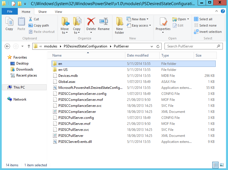
Task: Select Microsoft.Powershell.DesiredStateConfig file
Action: point(134,88)
